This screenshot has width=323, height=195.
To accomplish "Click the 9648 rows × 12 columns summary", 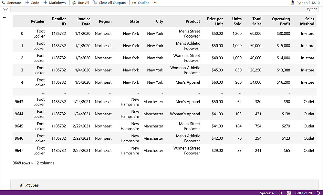I will tap(33, 163).
